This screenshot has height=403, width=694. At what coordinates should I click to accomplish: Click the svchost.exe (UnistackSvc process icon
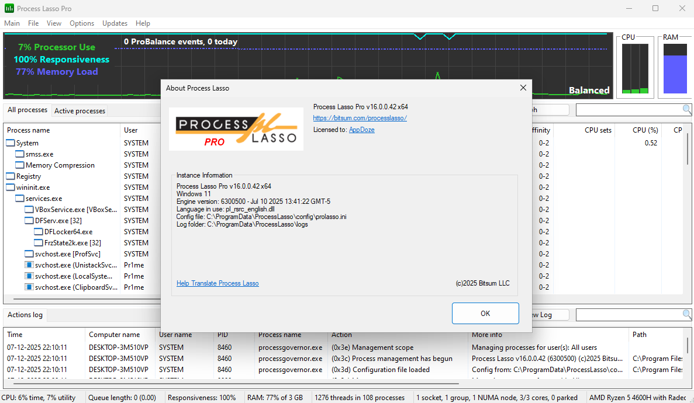pyautogui.click(x=29, y=265)
